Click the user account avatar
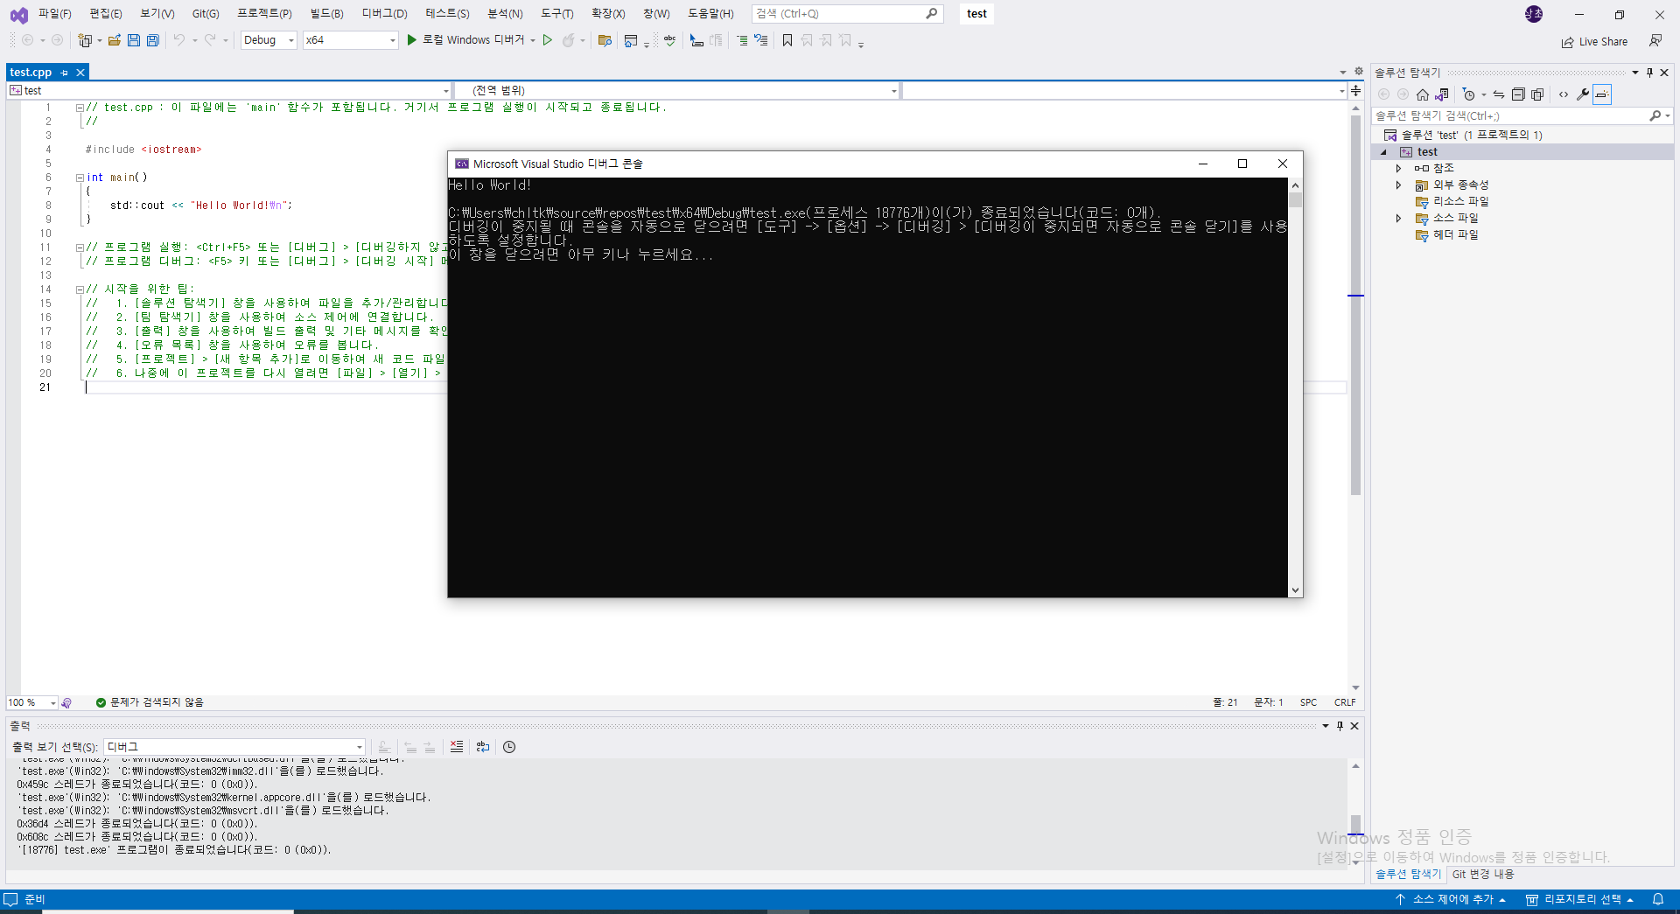Screen dimensions: 1680x914 point(1534,14)
